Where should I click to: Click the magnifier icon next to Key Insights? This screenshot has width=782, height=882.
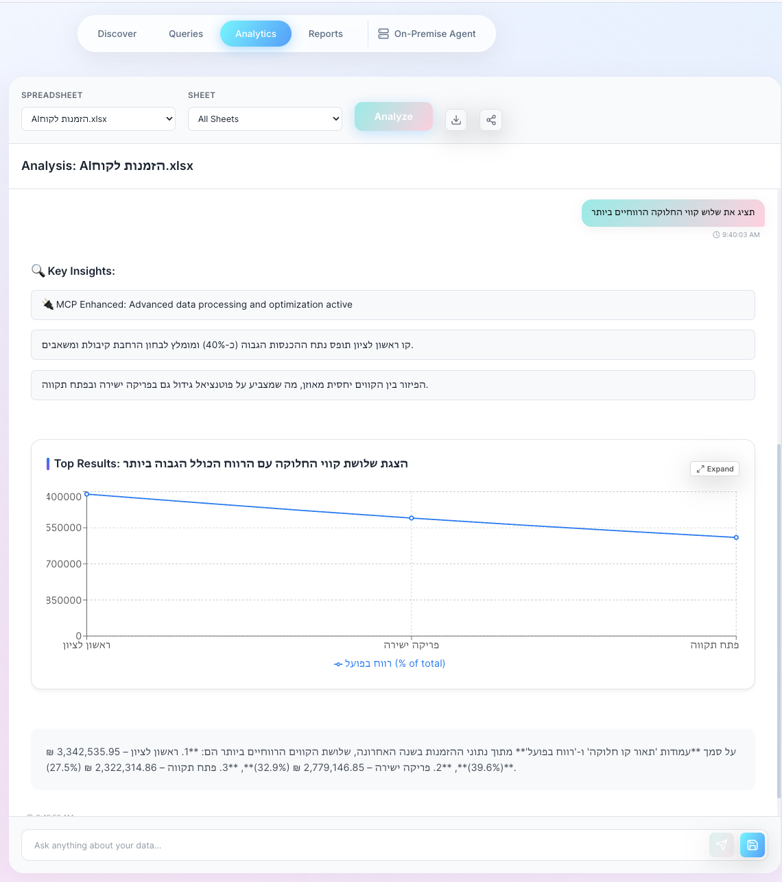pyautogui.click(x=38, y=270)
